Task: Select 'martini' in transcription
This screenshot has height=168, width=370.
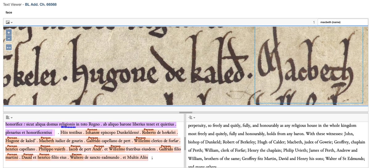Action: [11, 158]
